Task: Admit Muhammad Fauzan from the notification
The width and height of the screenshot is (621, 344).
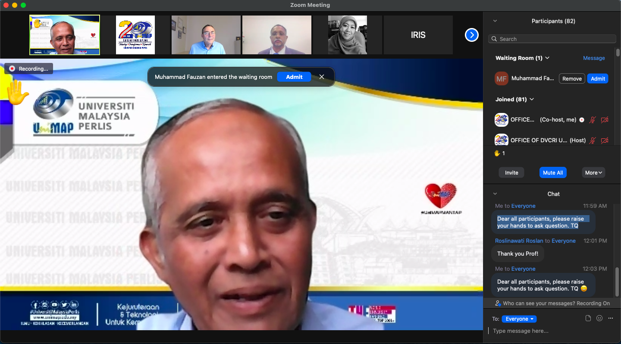Action: [x=294, y=77]
